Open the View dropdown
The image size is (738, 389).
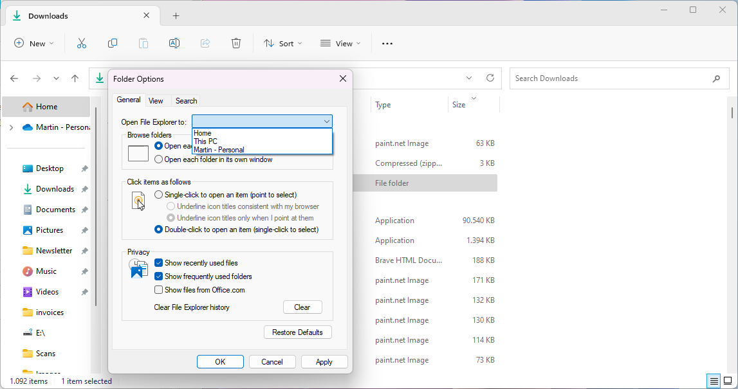[x=340, y=43]
